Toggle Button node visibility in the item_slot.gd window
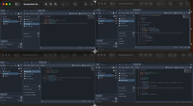193x106 pixels. (x=116, y=76)
